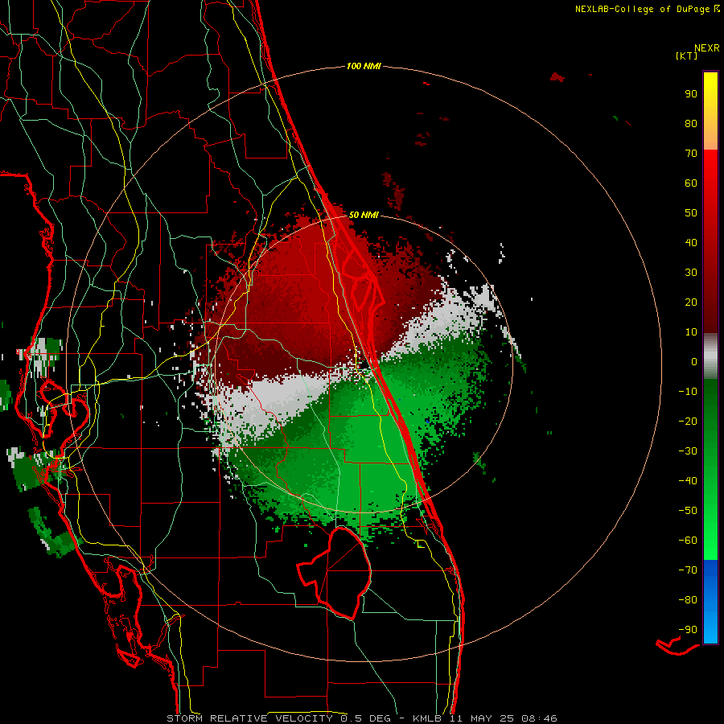Click the 10 knot colorbar label
The height and width of the screenshot is (724, 724).
point(691,332)
